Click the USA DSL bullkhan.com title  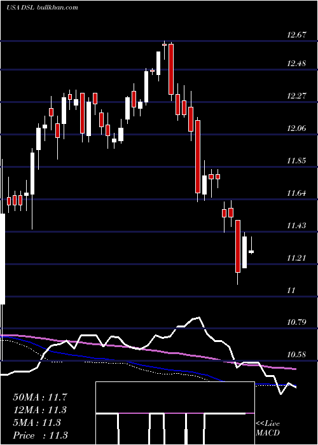click(42, 7)
